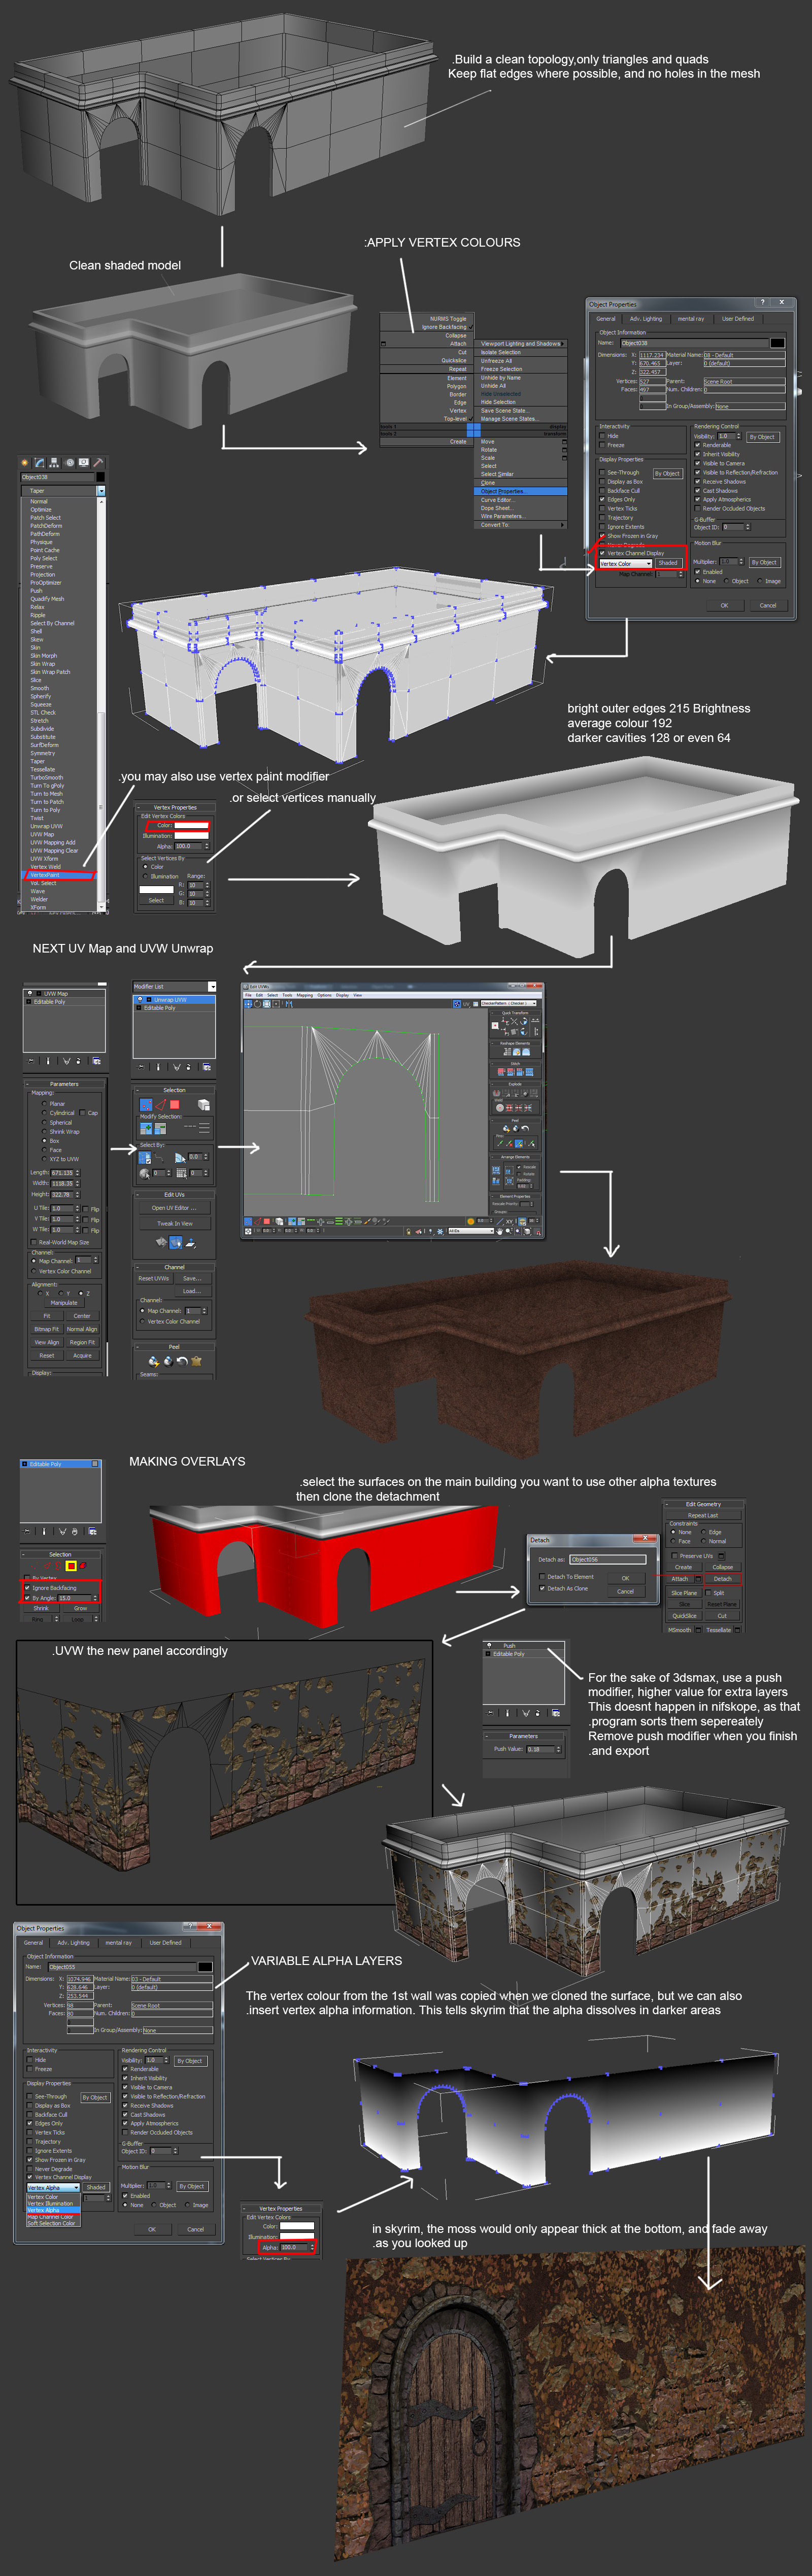
Task: Toggle Detach As Clone checkbox in Detach dialog
Action: (542, 1588)
